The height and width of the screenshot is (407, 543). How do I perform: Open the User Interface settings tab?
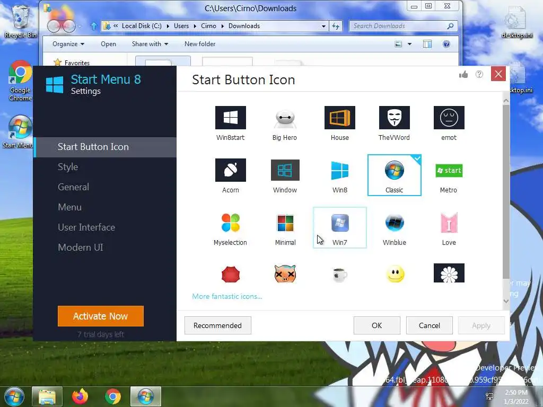point(86,227)
